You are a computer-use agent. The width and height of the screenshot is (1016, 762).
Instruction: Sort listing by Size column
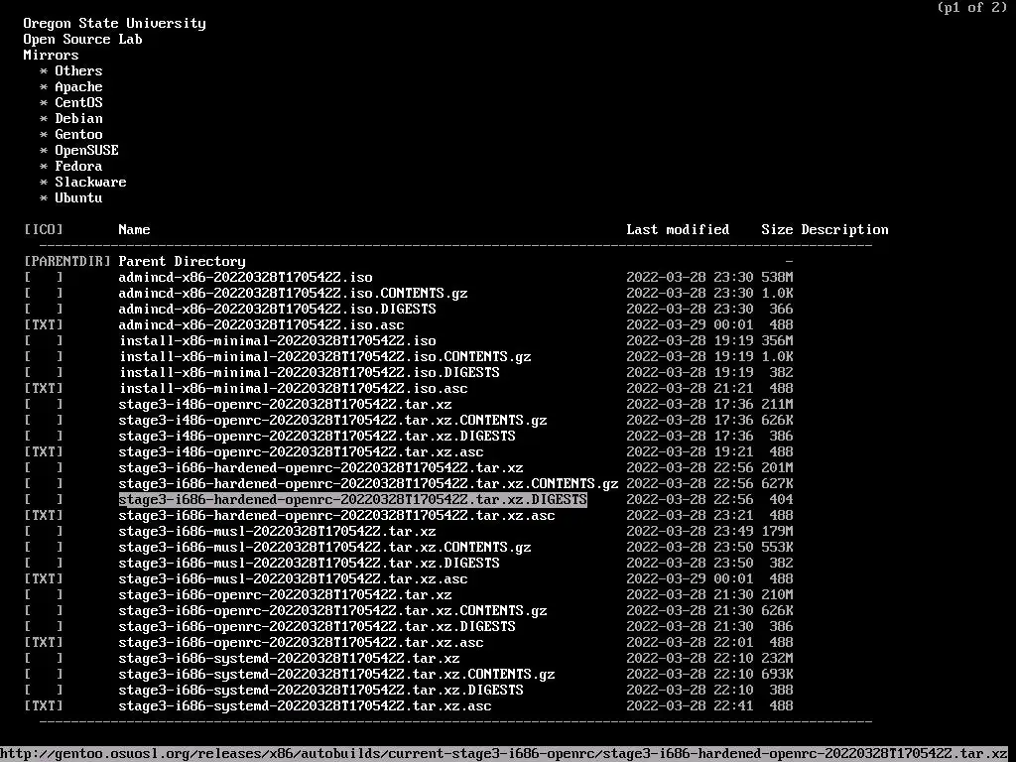tap(777, 229)
